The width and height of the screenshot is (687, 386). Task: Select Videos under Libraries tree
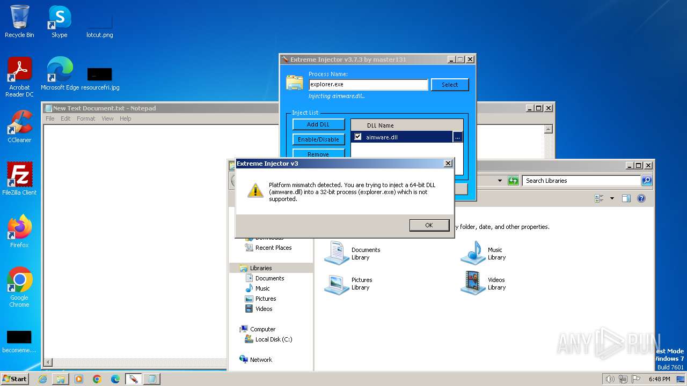264,309
